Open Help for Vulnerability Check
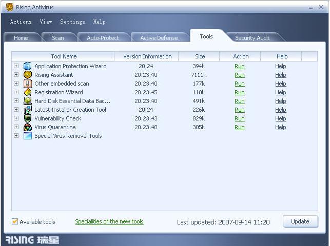Screen dimensions: 330x246 coord(281,118)
